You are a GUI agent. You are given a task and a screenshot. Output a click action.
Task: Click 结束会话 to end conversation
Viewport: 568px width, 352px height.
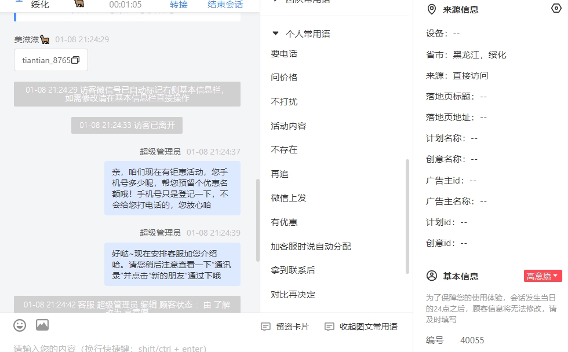(225, 5)
